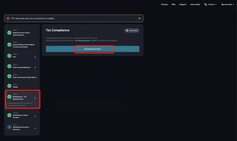Open the Privacy page
Viewport: 237px width, 141px height.
[164, 5]
